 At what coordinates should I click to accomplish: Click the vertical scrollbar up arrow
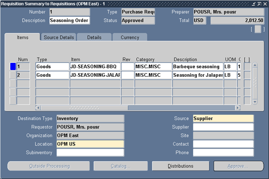(x=255, y=65)
